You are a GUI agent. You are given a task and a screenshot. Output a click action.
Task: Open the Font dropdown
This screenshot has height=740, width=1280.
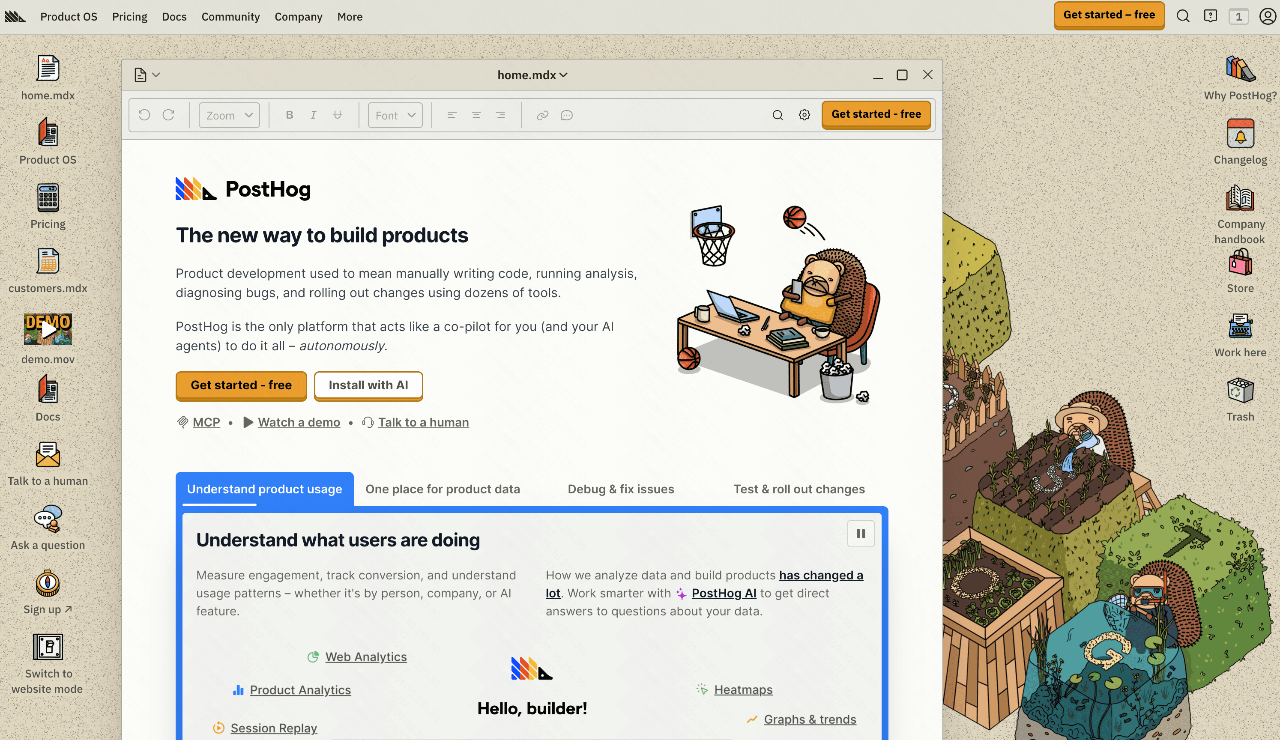click(395, 115)
